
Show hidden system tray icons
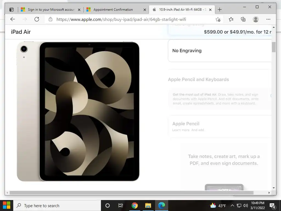tap(232, 206)
